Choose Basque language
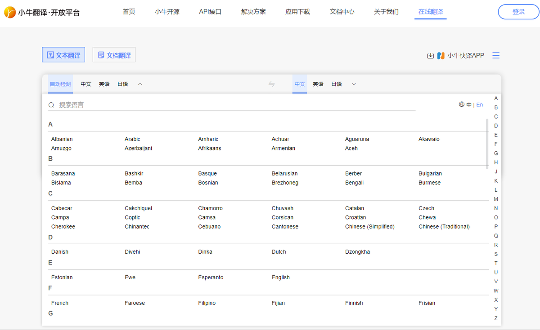Viewport: 540px width, 330px height. point(207,173)
